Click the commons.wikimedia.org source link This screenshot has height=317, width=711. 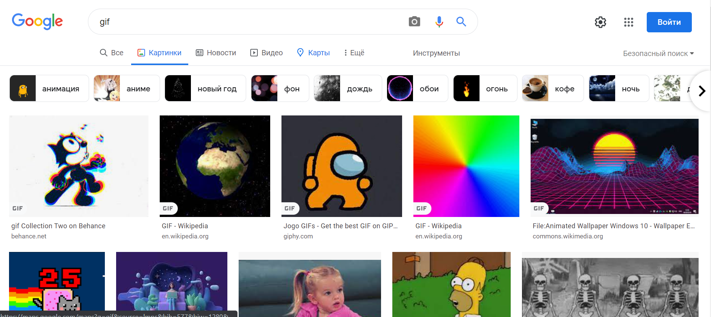(568, 236)
